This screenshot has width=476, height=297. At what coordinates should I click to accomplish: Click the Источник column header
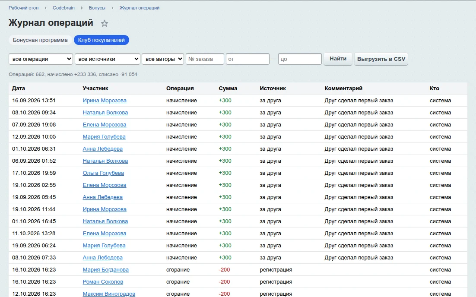[273, 88]
